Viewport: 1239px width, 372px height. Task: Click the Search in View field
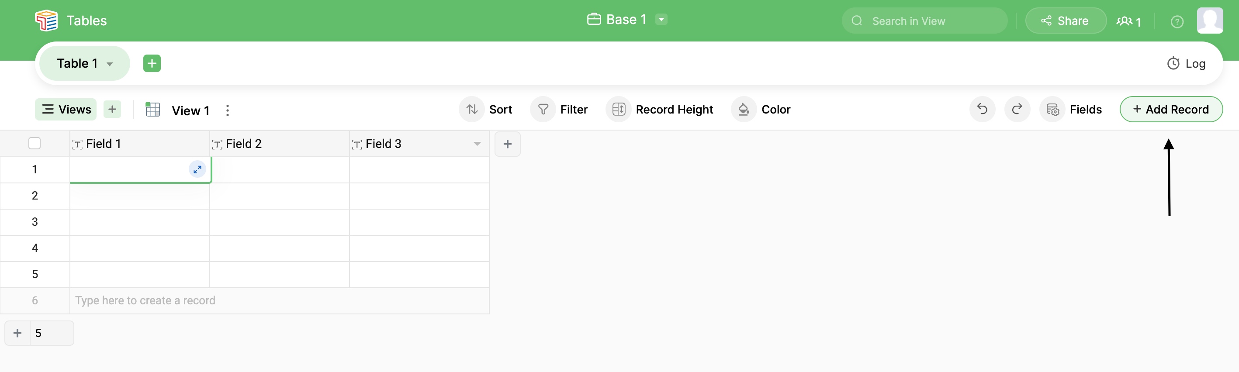pos(924,21)
